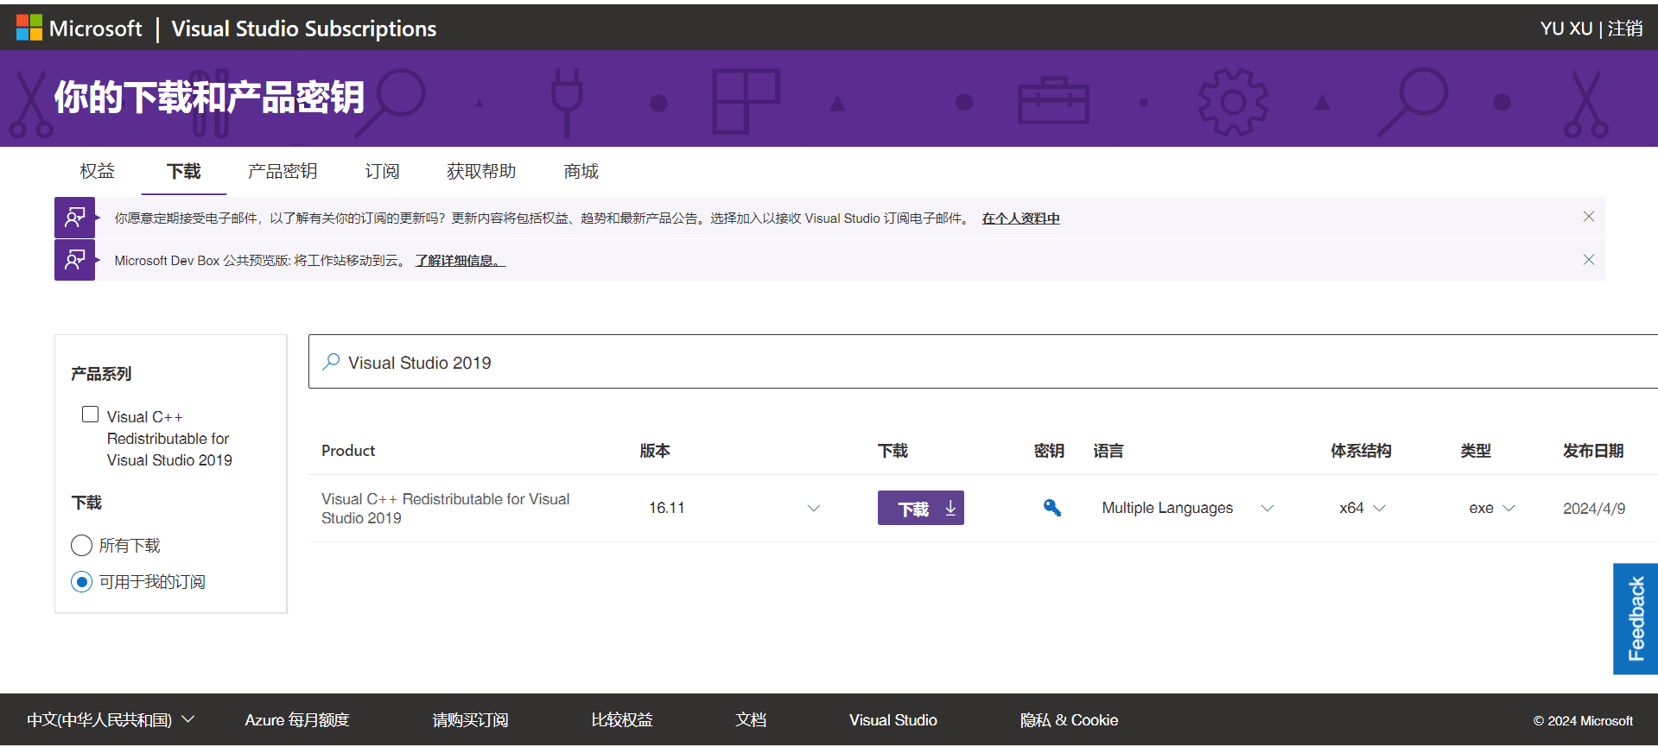1658x747 pixels.
Task: Open the 了解详细信息 link
Action: tap(460, 261)
